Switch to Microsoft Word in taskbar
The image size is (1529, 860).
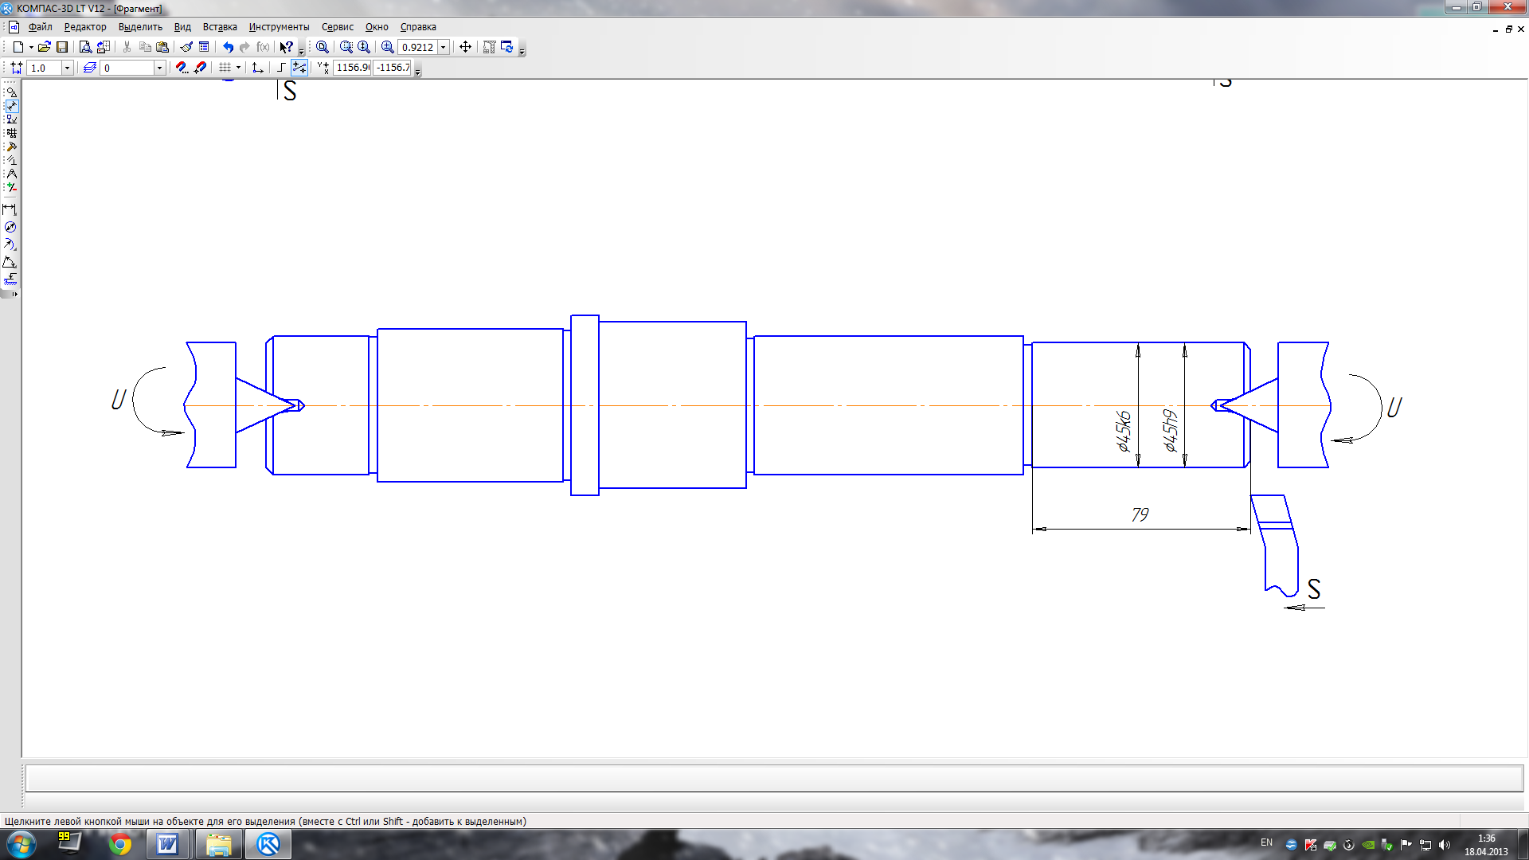[x=167, y=844]
